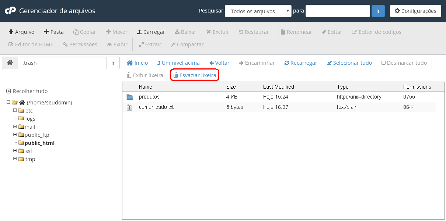Click the Ir button next to path field

coord(113,63)
